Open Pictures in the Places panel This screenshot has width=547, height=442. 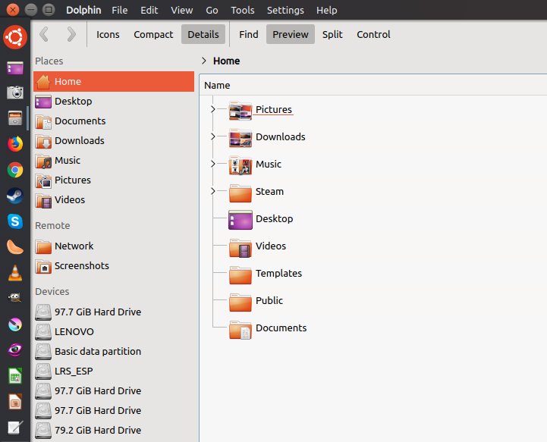pyautogui.click(x=114, y=180)
